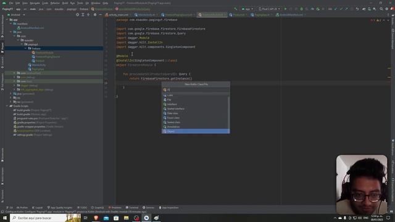
Task: Collapse the manifests folder
Action: click(11, 23)
